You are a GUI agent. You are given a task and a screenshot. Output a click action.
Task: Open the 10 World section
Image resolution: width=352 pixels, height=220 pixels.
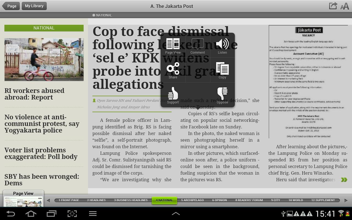(x=296, y=200)
